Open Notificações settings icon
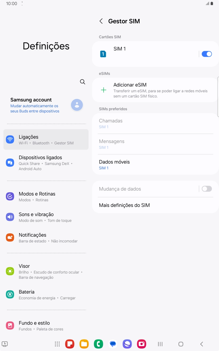 (10, 237)
